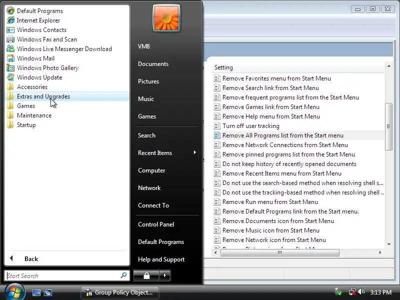Launch Internet Explorer icon
The height and width of the screenshot is (300, 400).
(x=10, y=20)
